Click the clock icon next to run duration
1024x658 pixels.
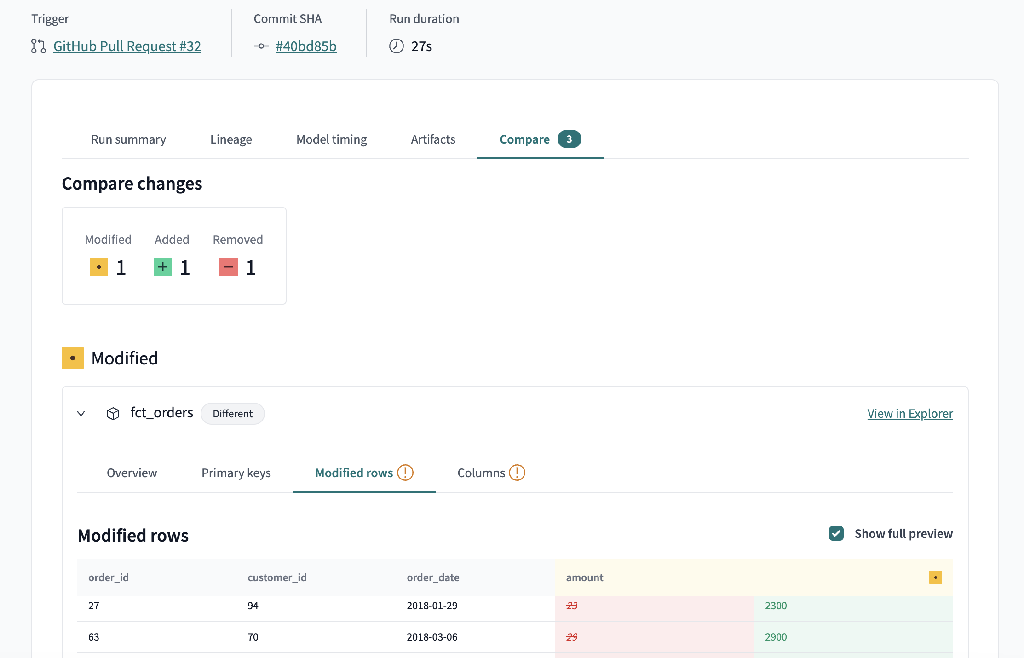396,46
